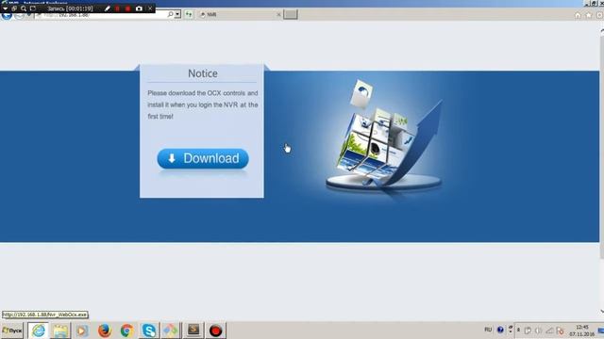This screenshot has height=339, width=604.
Task: Click the taskbar clock showing 12:45
Action: (581, 331)
